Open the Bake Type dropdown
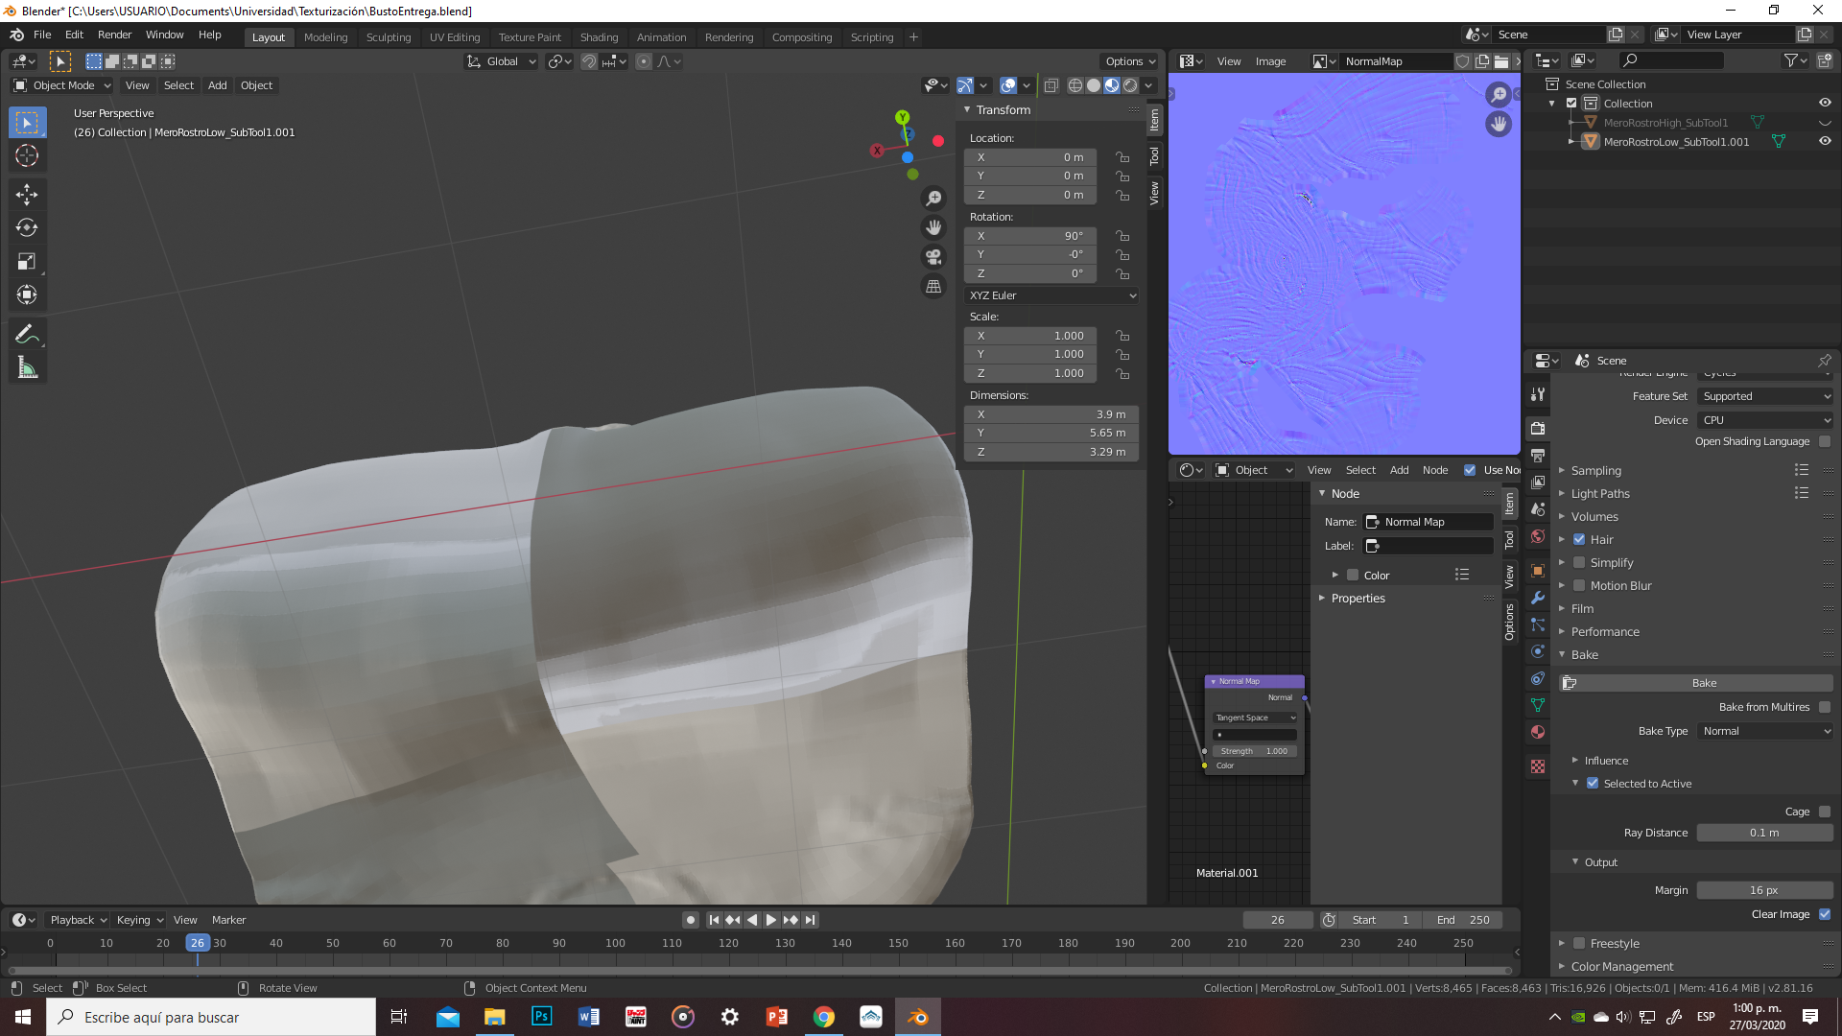This screenshot has width=1842, height=1036. [x=1765, y=731]
